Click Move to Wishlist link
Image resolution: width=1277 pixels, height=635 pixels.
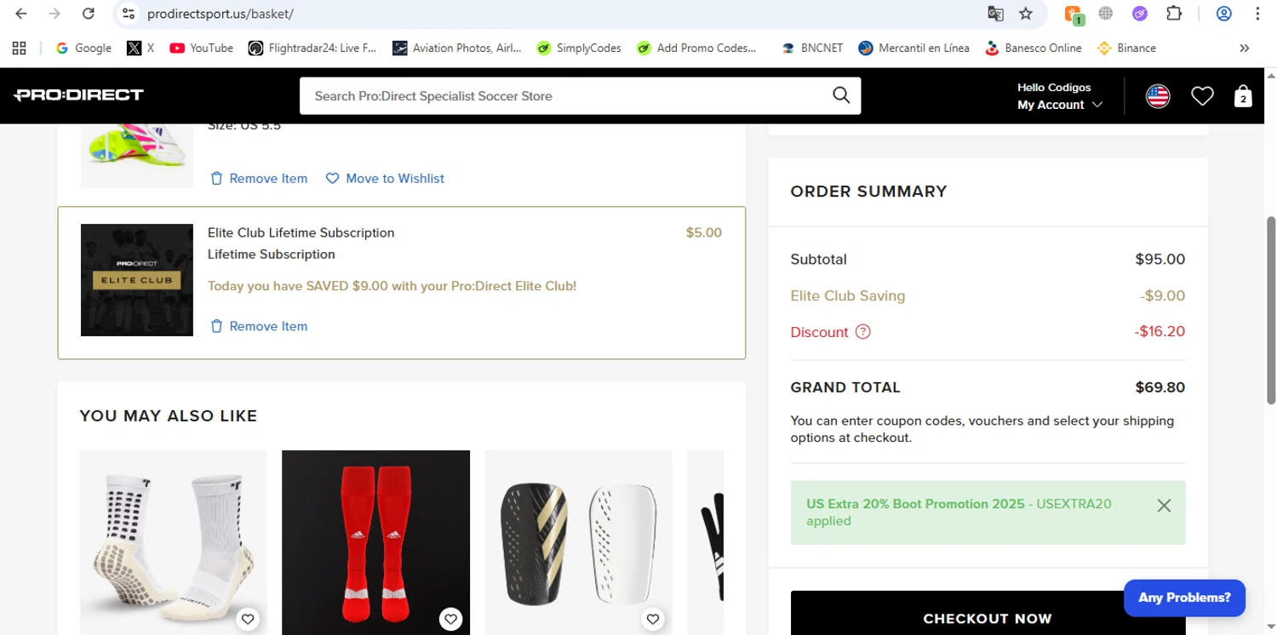(386, 179)
